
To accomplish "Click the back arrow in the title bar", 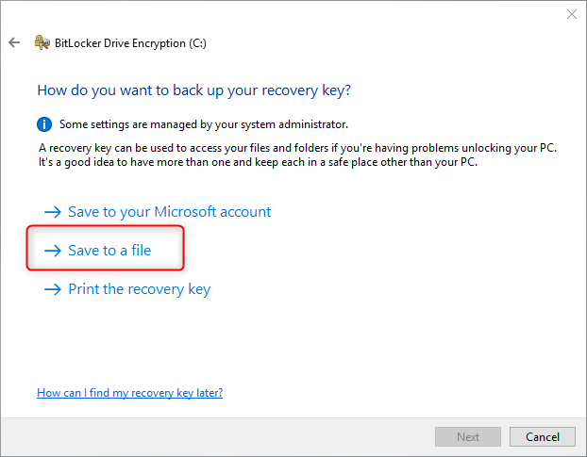I will click(x=14, y=42).
